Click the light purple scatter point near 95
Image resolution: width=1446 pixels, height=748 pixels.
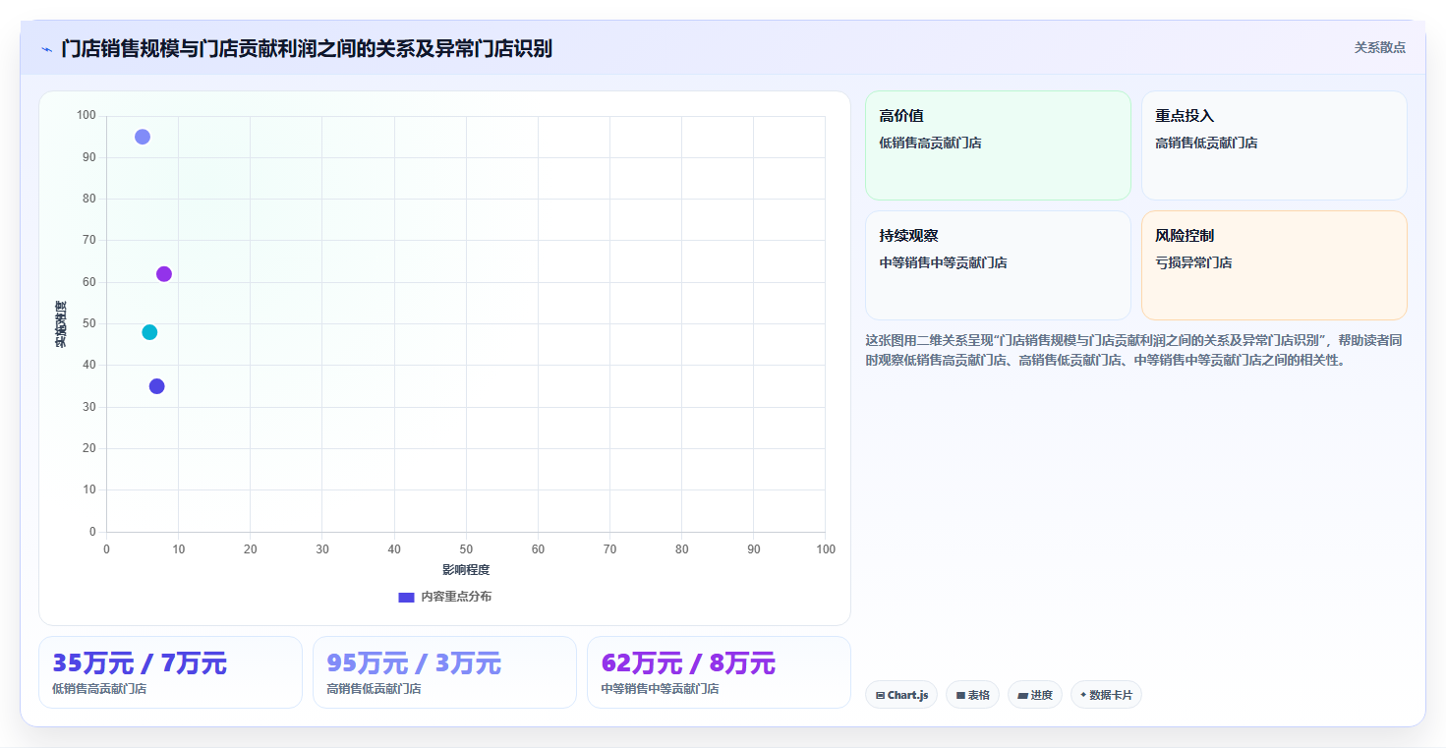pos(143,137)
